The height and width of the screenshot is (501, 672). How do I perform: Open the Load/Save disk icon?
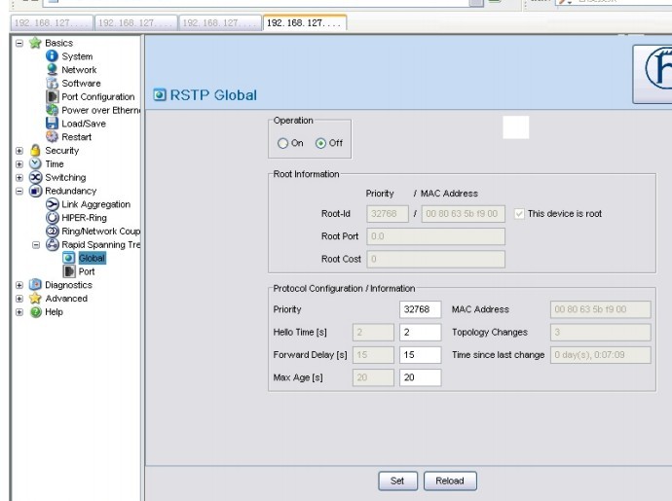coord(53,124)
